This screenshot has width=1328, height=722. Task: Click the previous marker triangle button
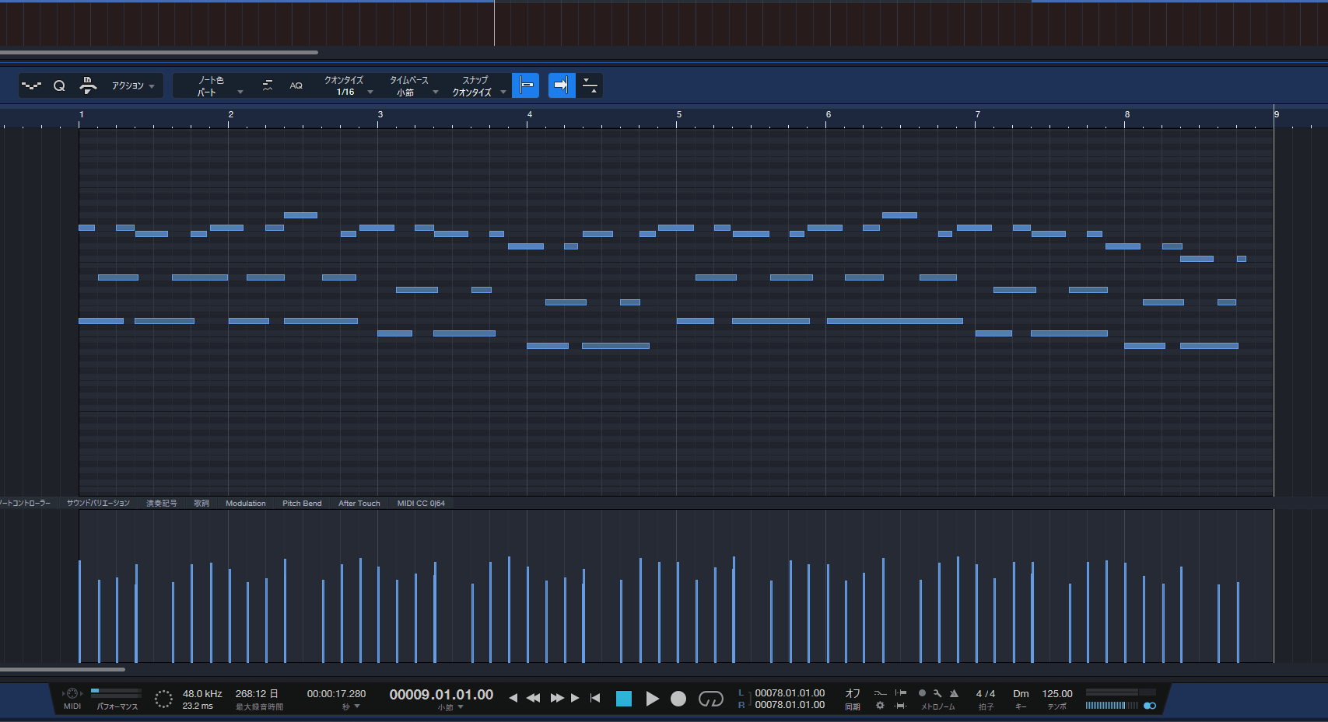(x=513, y=698)
